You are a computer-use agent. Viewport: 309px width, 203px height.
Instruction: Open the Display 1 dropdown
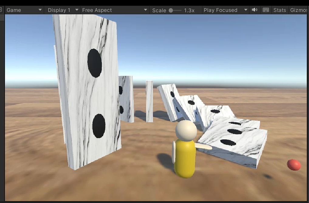[63, 10]
